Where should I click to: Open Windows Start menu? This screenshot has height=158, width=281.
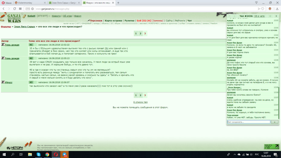pos(4,154)
